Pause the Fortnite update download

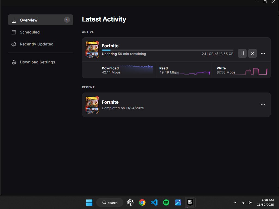242,53
